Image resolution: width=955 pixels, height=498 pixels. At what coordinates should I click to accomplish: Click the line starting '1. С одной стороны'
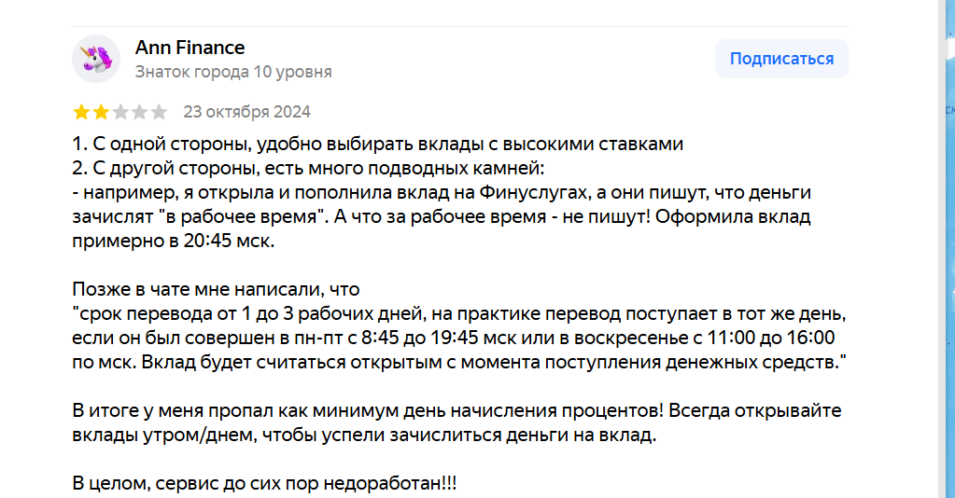(x=378, y=145)
